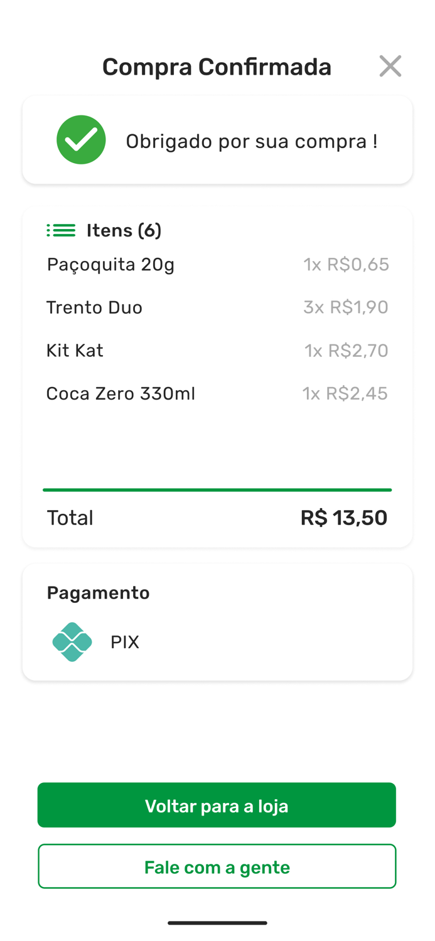Open the Total row details
The image size is (435, 941).
pos(217,517)
